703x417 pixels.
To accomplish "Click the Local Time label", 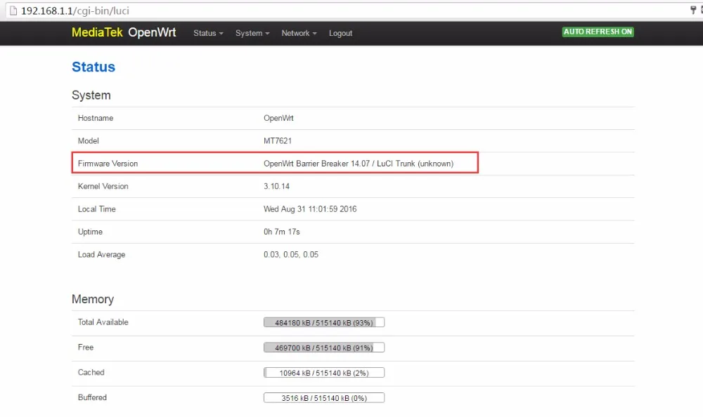I will click(x=96, y=209).
